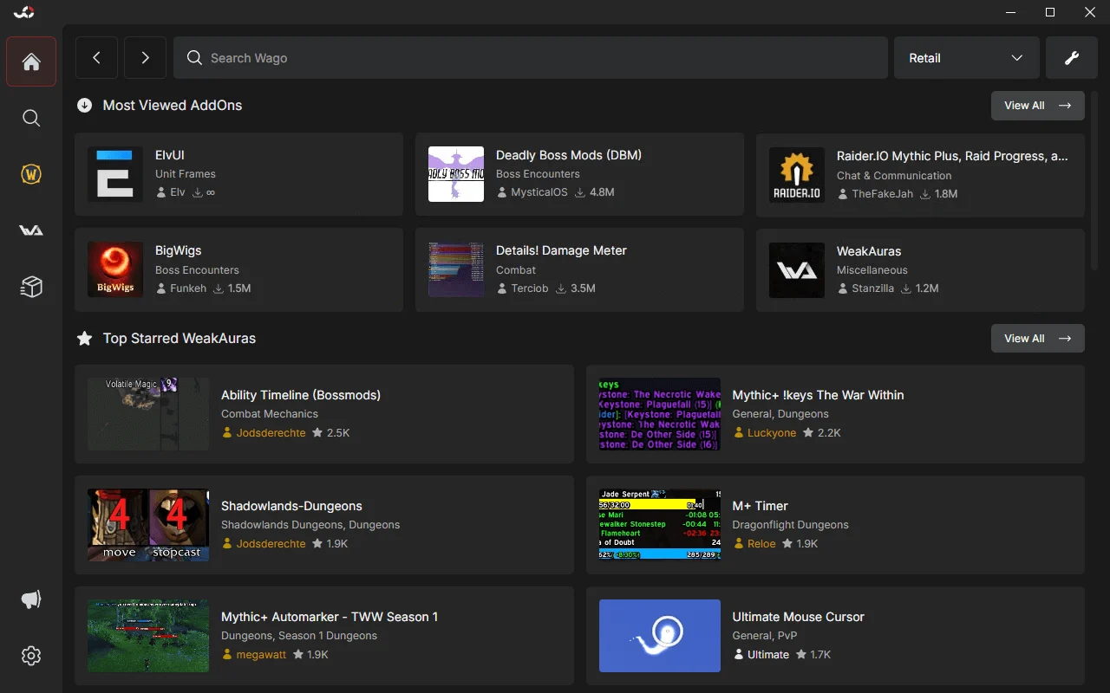1110x693 pixels.
Task: Open the Home page in sidebar
Action: 31,62
